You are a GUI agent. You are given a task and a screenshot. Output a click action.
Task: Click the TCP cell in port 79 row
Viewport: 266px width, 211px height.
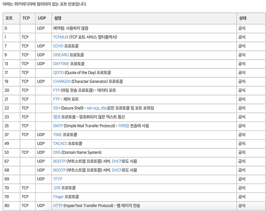tap(28, 197)
